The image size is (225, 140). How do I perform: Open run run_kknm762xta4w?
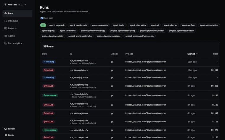click(79, 61)
